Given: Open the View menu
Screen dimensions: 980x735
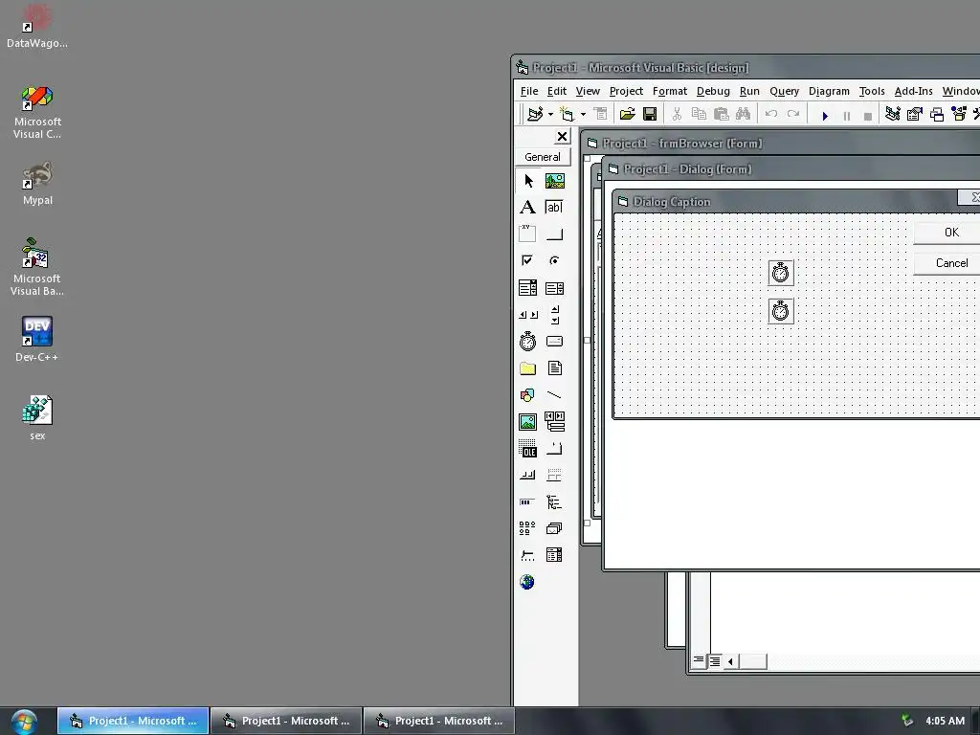Looking at the screenshot, I should (x=588, y=91).
